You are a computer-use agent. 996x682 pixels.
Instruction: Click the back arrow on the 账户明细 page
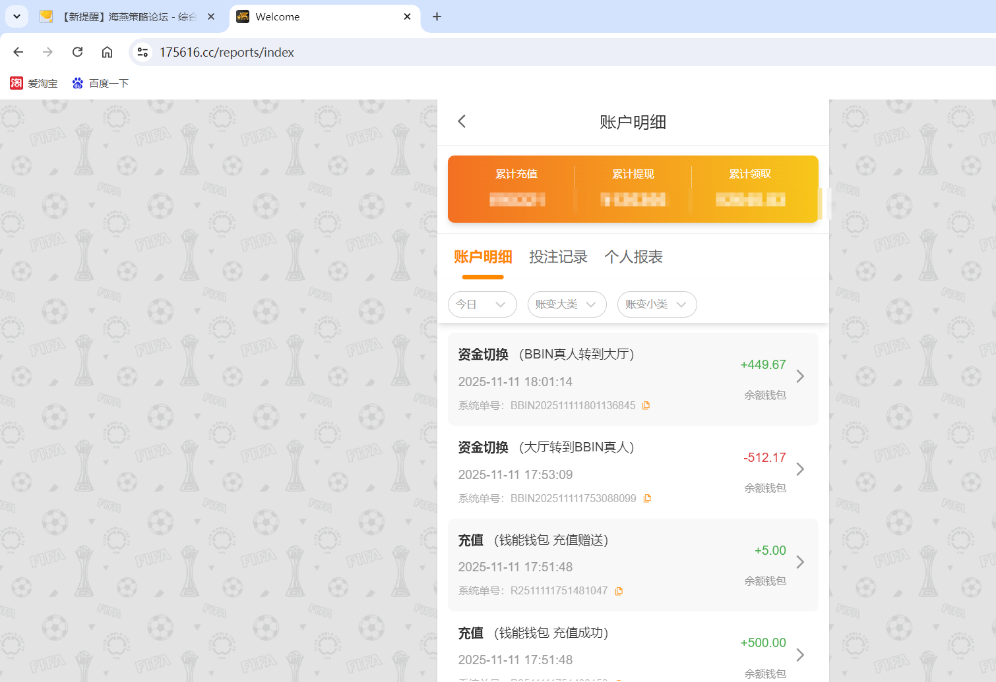(x=461, y=121)
